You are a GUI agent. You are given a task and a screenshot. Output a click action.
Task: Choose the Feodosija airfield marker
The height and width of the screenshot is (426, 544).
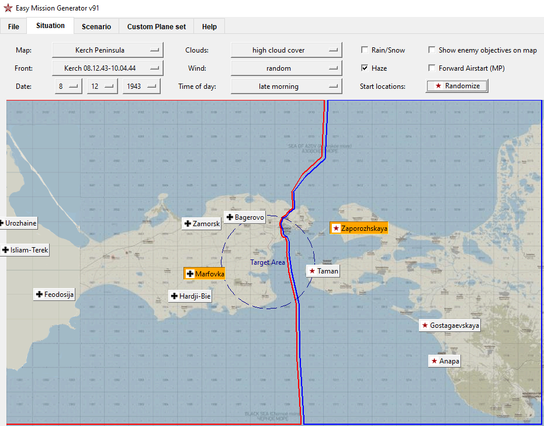pos(54,295)
